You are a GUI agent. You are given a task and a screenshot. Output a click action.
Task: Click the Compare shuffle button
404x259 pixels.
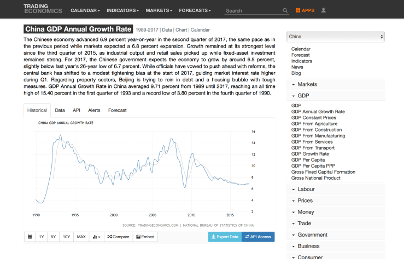(x=118, y=237)
